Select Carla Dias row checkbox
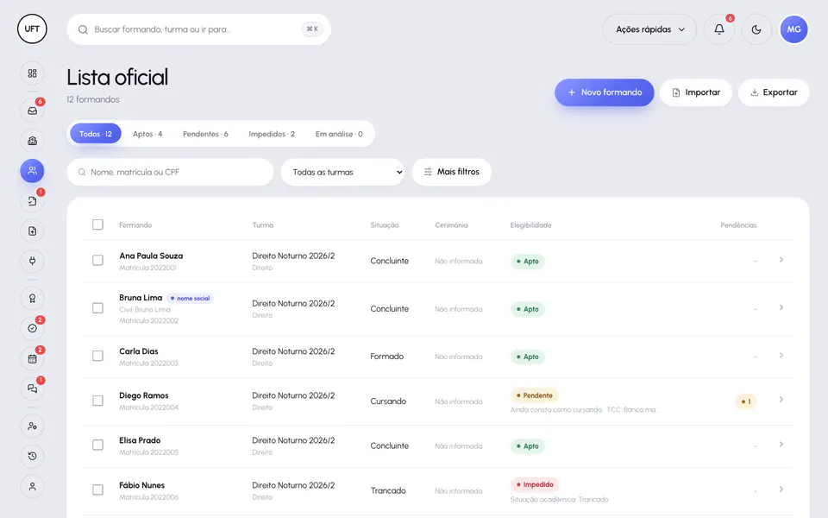The width and height of the screenshot is (828, 518). [97, 356]
